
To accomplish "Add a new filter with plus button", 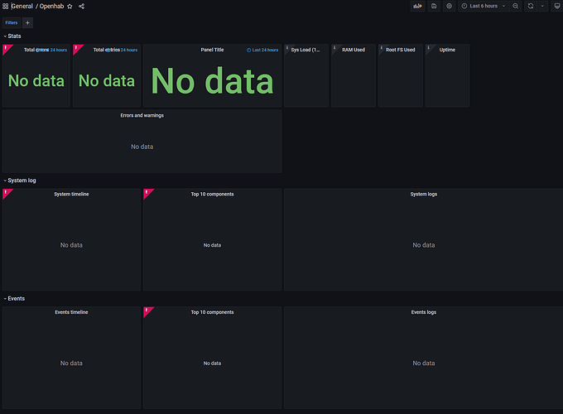I will click(27, 22).
